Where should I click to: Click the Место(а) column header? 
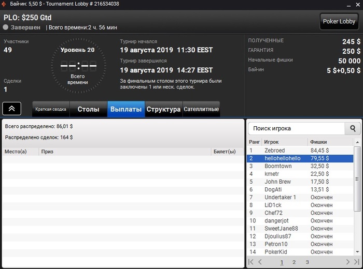tap(21, 152)
